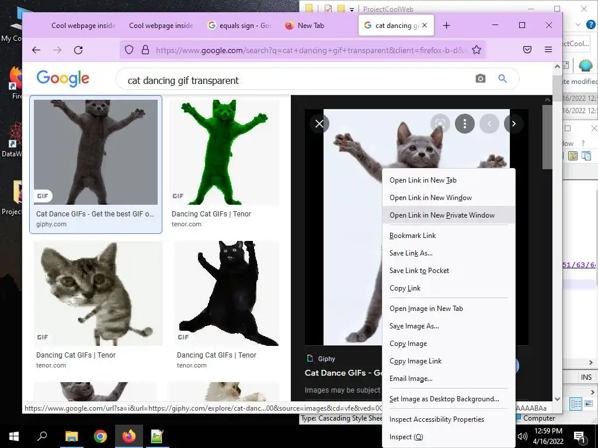Open Windows search from the taskbar
Image resolution: width=598 pixels, height=448 pixels.
pos(42,436)
